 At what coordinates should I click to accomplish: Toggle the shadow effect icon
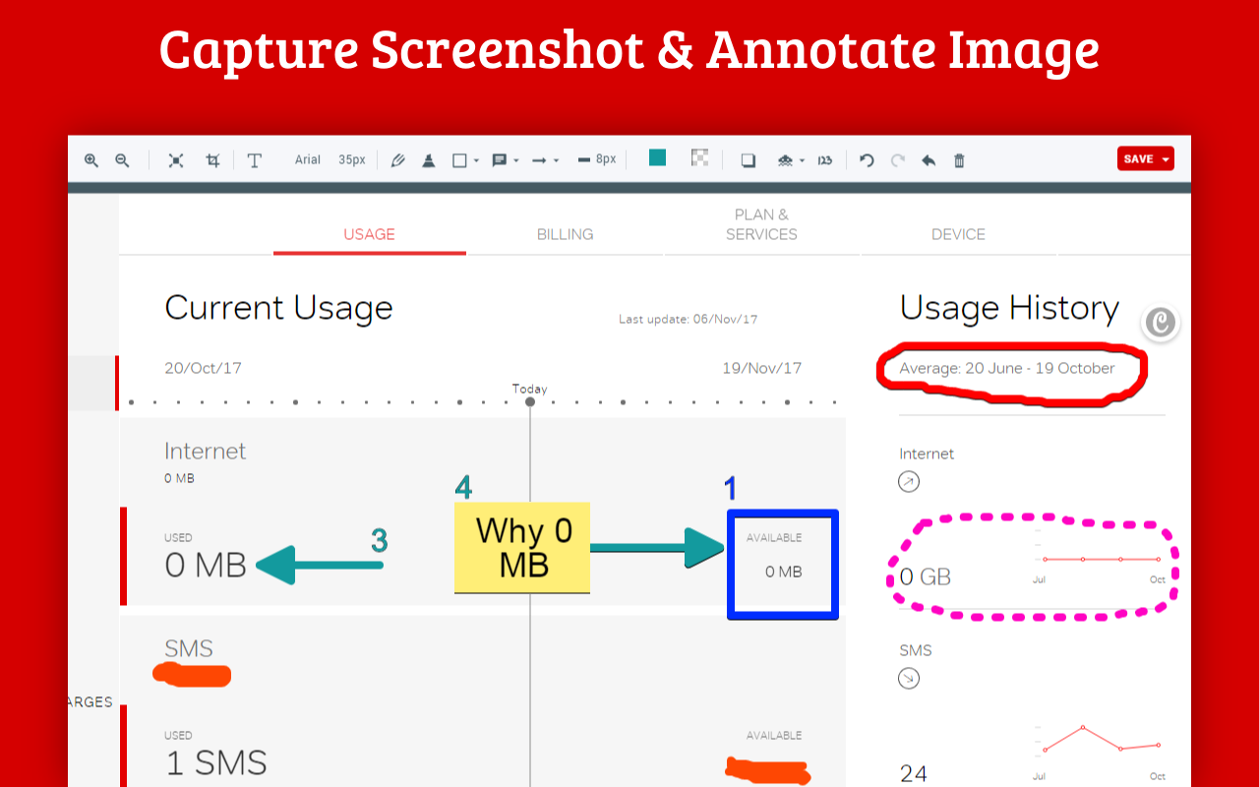tap(749, 160)
